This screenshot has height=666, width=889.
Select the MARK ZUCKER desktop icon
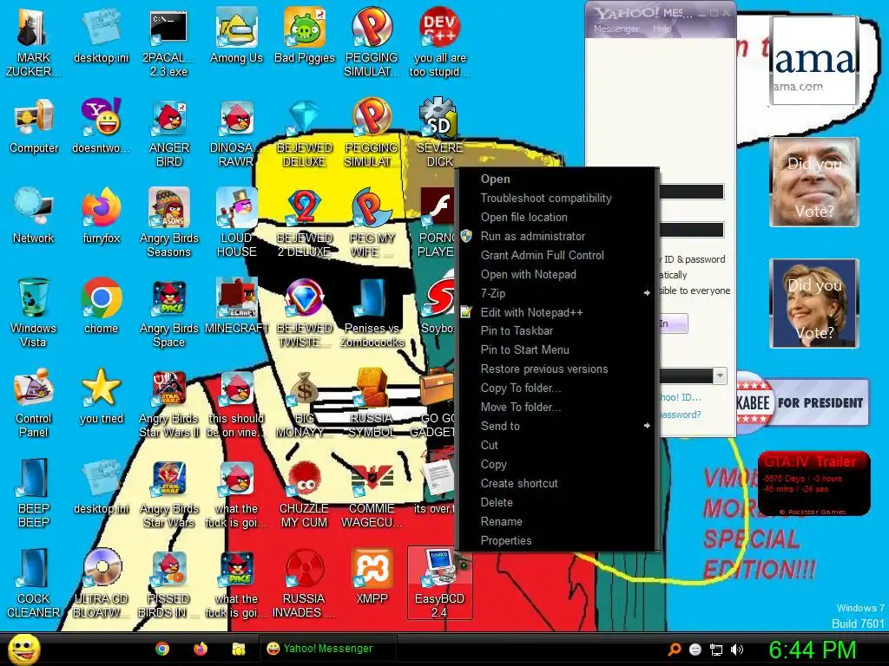(x=34, y=42)
